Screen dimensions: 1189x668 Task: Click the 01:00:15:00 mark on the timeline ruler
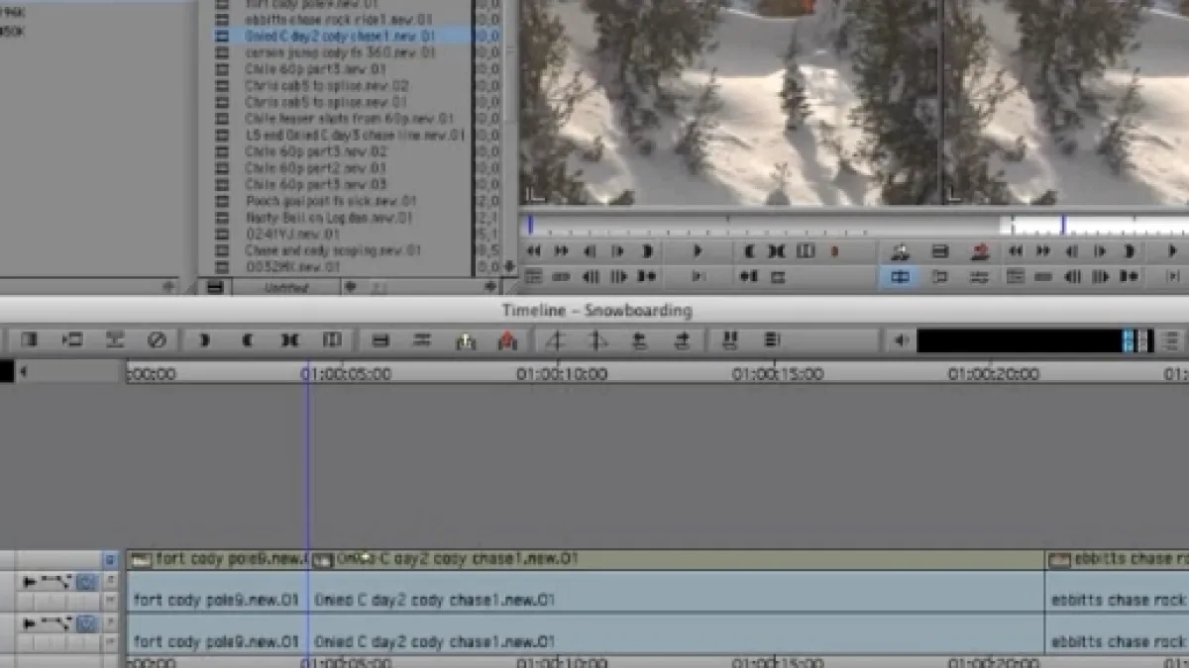pos(775,374)
